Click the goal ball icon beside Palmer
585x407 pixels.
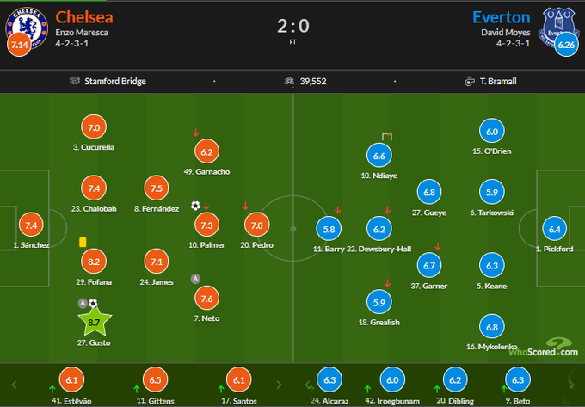[x=196, y=205]
